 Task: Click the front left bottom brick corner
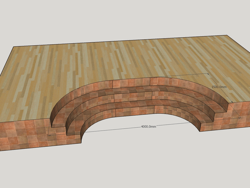tap(1, 150)
